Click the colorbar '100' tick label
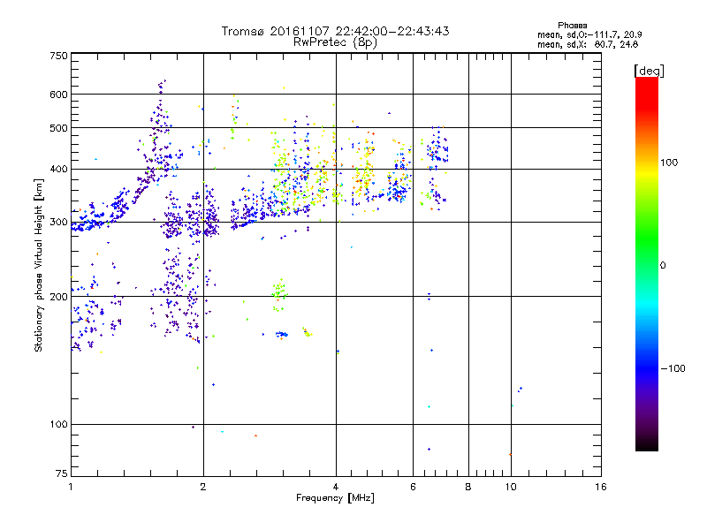This screenshot has height=530, width=707. pos(669,163)
